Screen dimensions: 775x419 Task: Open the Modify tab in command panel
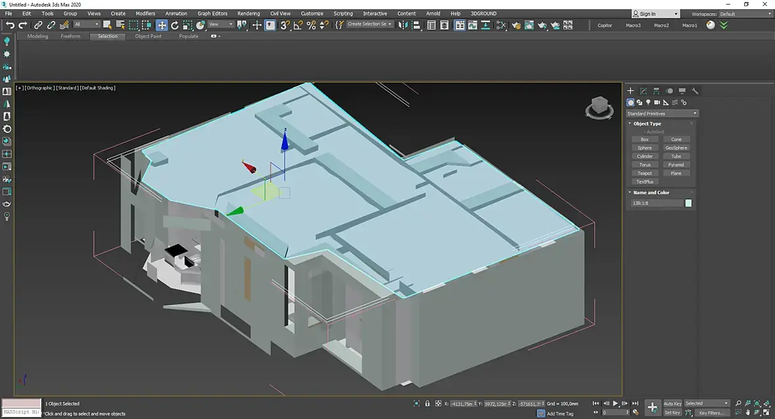point(643,91)
